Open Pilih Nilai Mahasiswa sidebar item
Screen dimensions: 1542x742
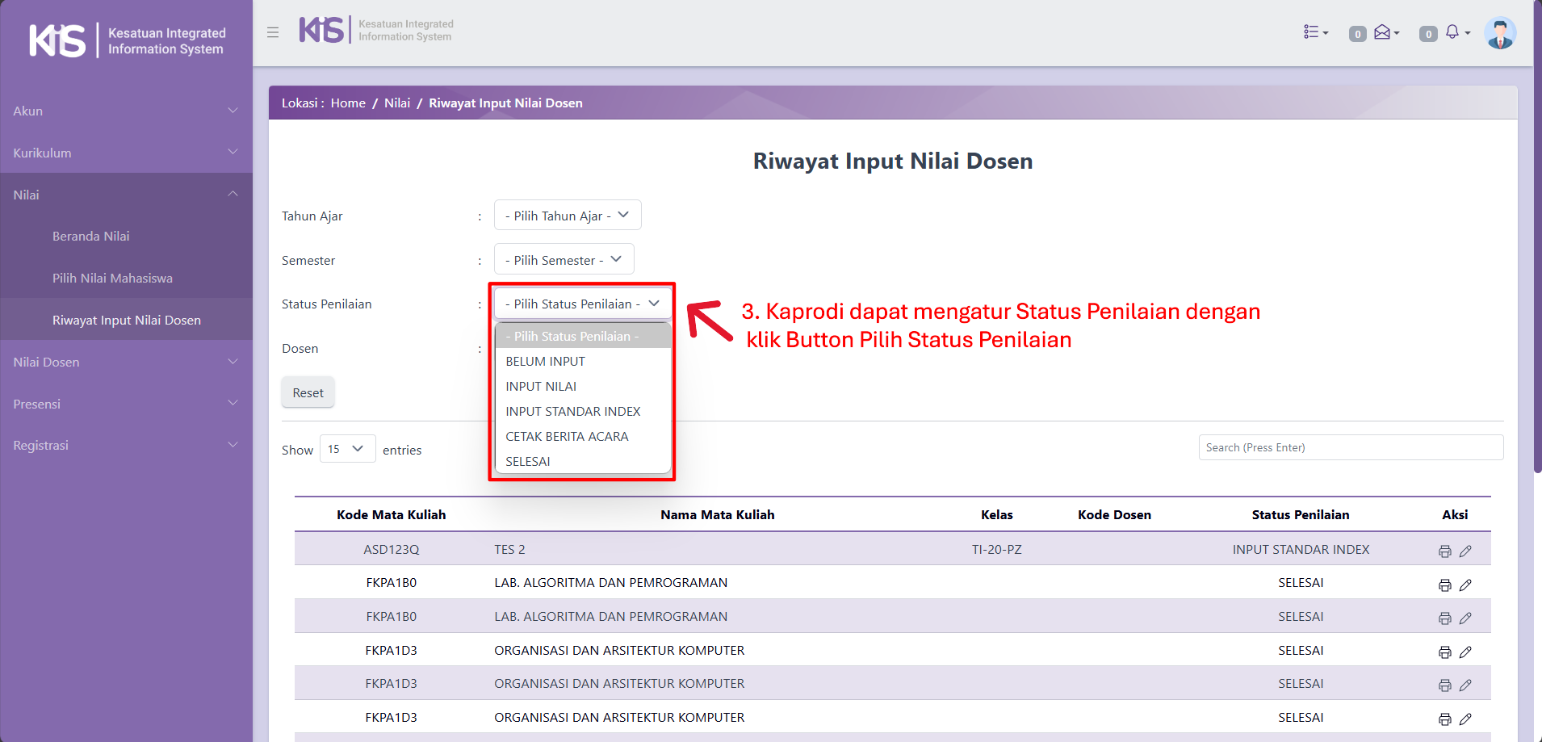click(x=112, y=279)
